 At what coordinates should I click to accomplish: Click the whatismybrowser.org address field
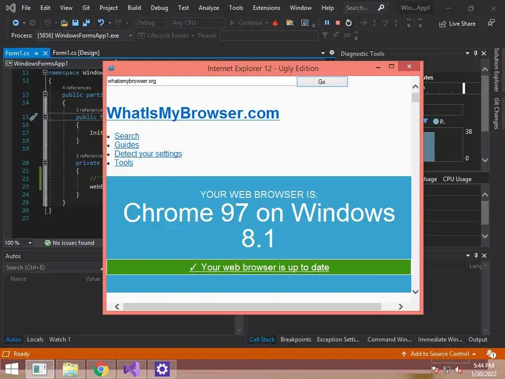click(x=202, y=81)
